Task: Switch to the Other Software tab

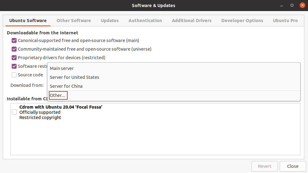Action: click(x=74, y=21)
